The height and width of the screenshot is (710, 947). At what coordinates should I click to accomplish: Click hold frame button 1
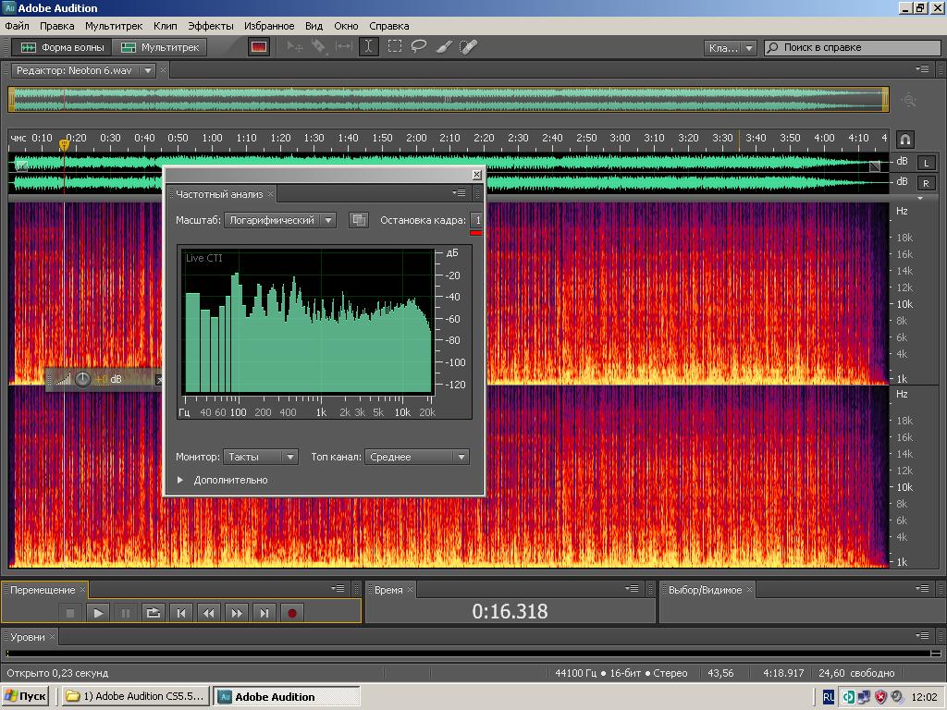click(477, 220)
